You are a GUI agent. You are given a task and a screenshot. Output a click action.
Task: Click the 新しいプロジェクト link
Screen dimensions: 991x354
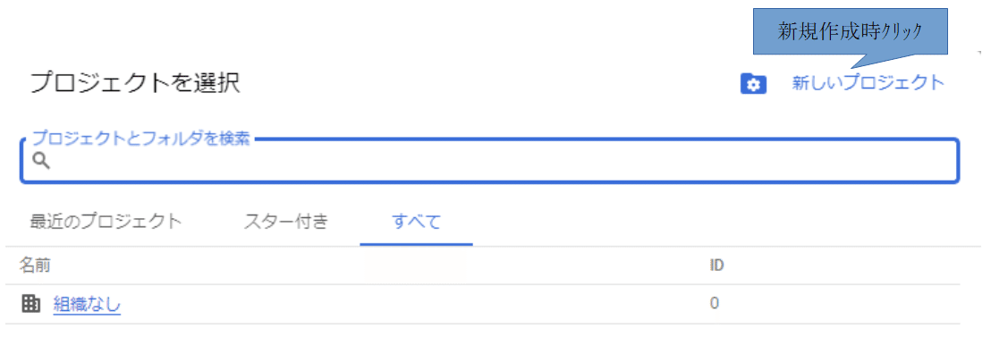(868, 83)
